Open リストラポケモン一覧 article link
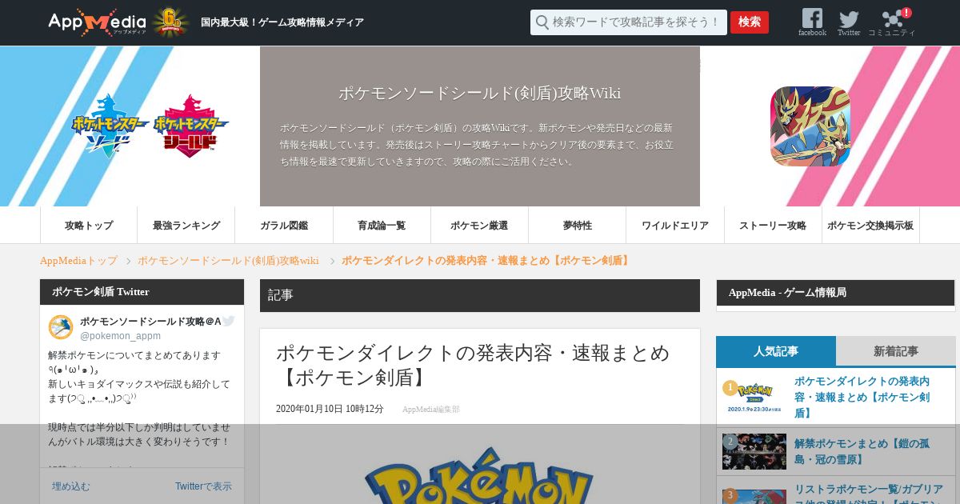Viewport: 960px width, 504px height. click(869, 494)
